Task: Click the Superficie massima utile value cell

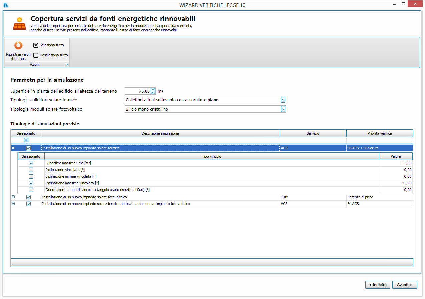Action: (x=396, y=163)
